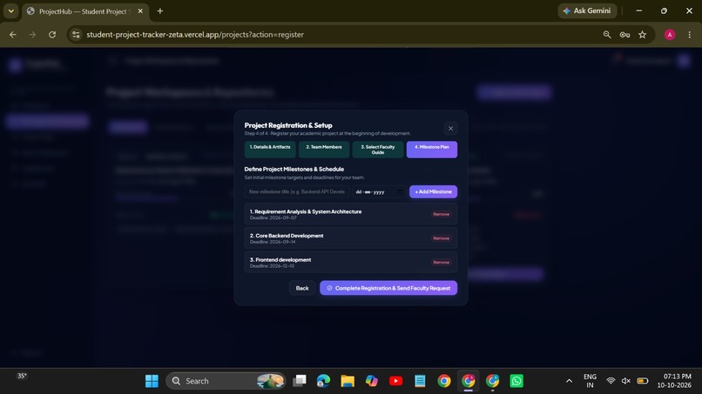This screenshot has height=394, width=702.
Task: Click the taskbar Search box
Action: (226, 381)
